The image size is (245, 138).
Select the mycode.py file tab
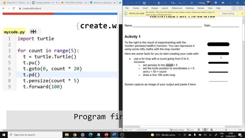[15, 32]
